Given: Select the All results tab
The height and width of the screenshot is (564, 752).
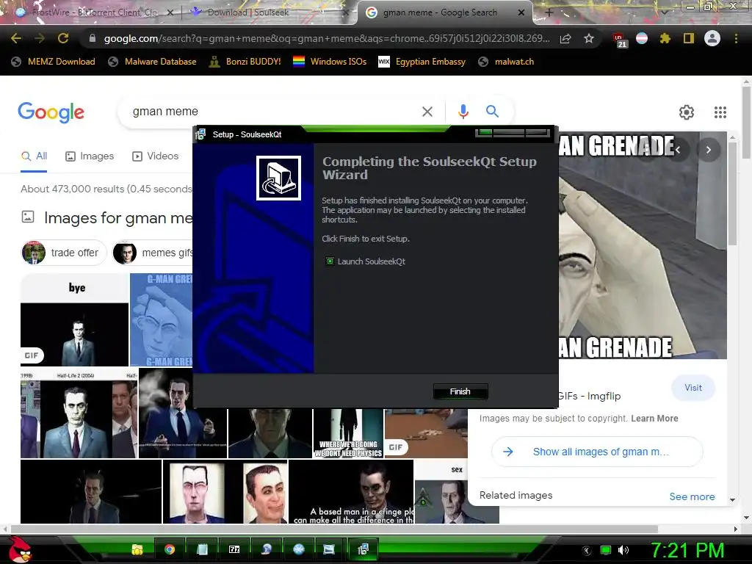Looking at the screenshot, I should pos(34,156).
